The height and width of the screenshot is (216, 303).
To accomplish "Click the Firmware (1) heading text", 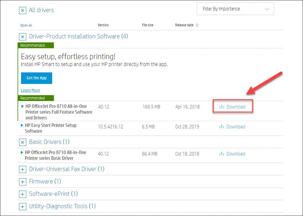I will (45, 181).
